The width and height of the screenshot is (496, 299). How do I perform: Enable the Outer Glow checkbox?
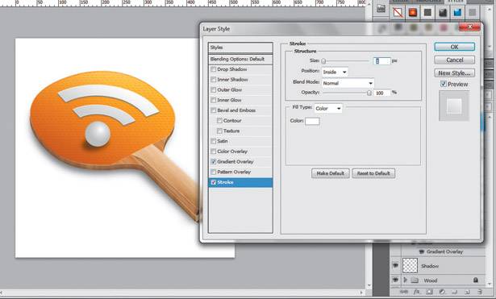point(214,89)
